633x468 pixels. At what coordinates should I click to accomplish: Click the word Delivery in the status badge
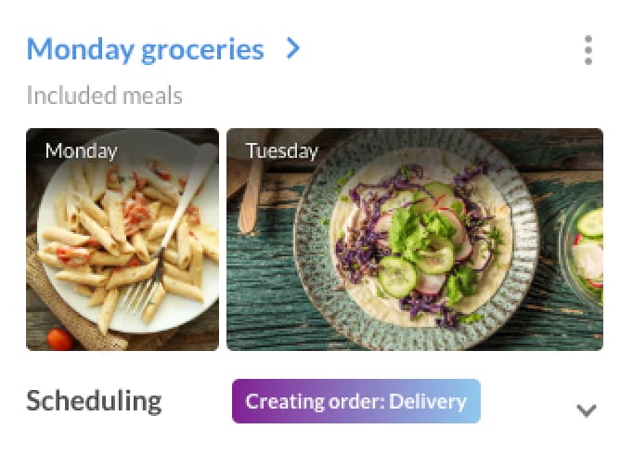pyautogui.click(x=427, y=401)
